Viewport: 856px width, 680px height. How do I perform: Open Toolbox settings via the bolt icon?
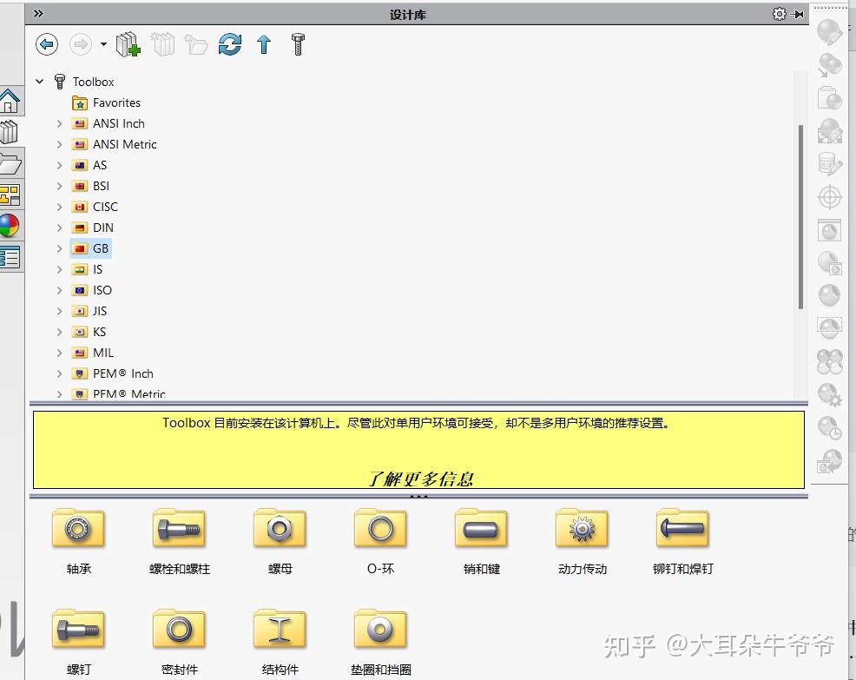296,43
